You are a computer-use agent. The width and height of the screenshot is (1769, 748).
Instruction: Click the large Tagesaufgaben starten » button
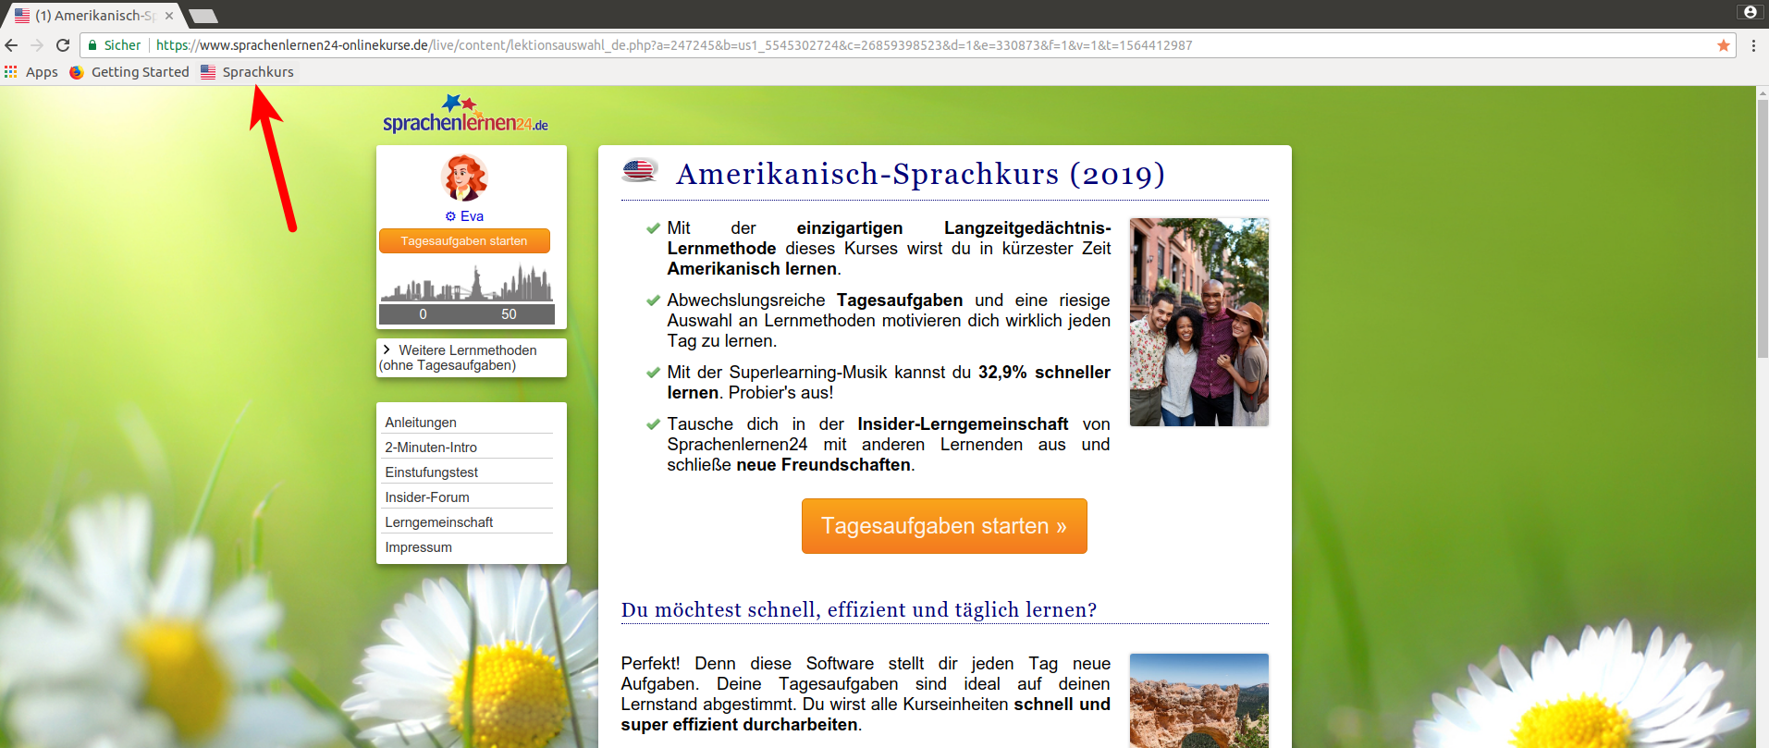944,526
